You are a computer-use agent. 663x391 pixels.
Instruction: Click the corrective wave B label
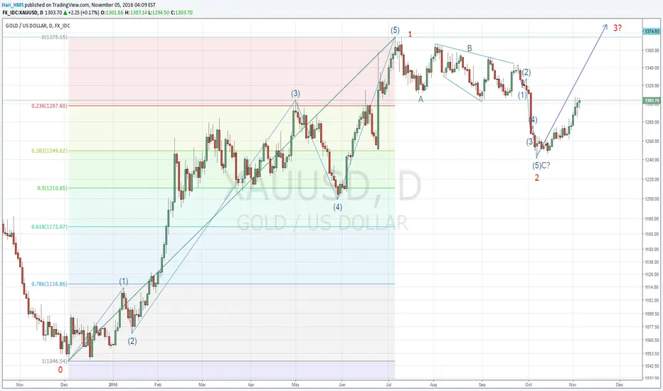[470, 48]
